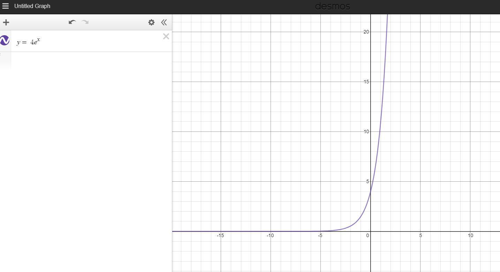Open the hamburger menu
This screenshot has width=500, height=272.
[5, 6]
